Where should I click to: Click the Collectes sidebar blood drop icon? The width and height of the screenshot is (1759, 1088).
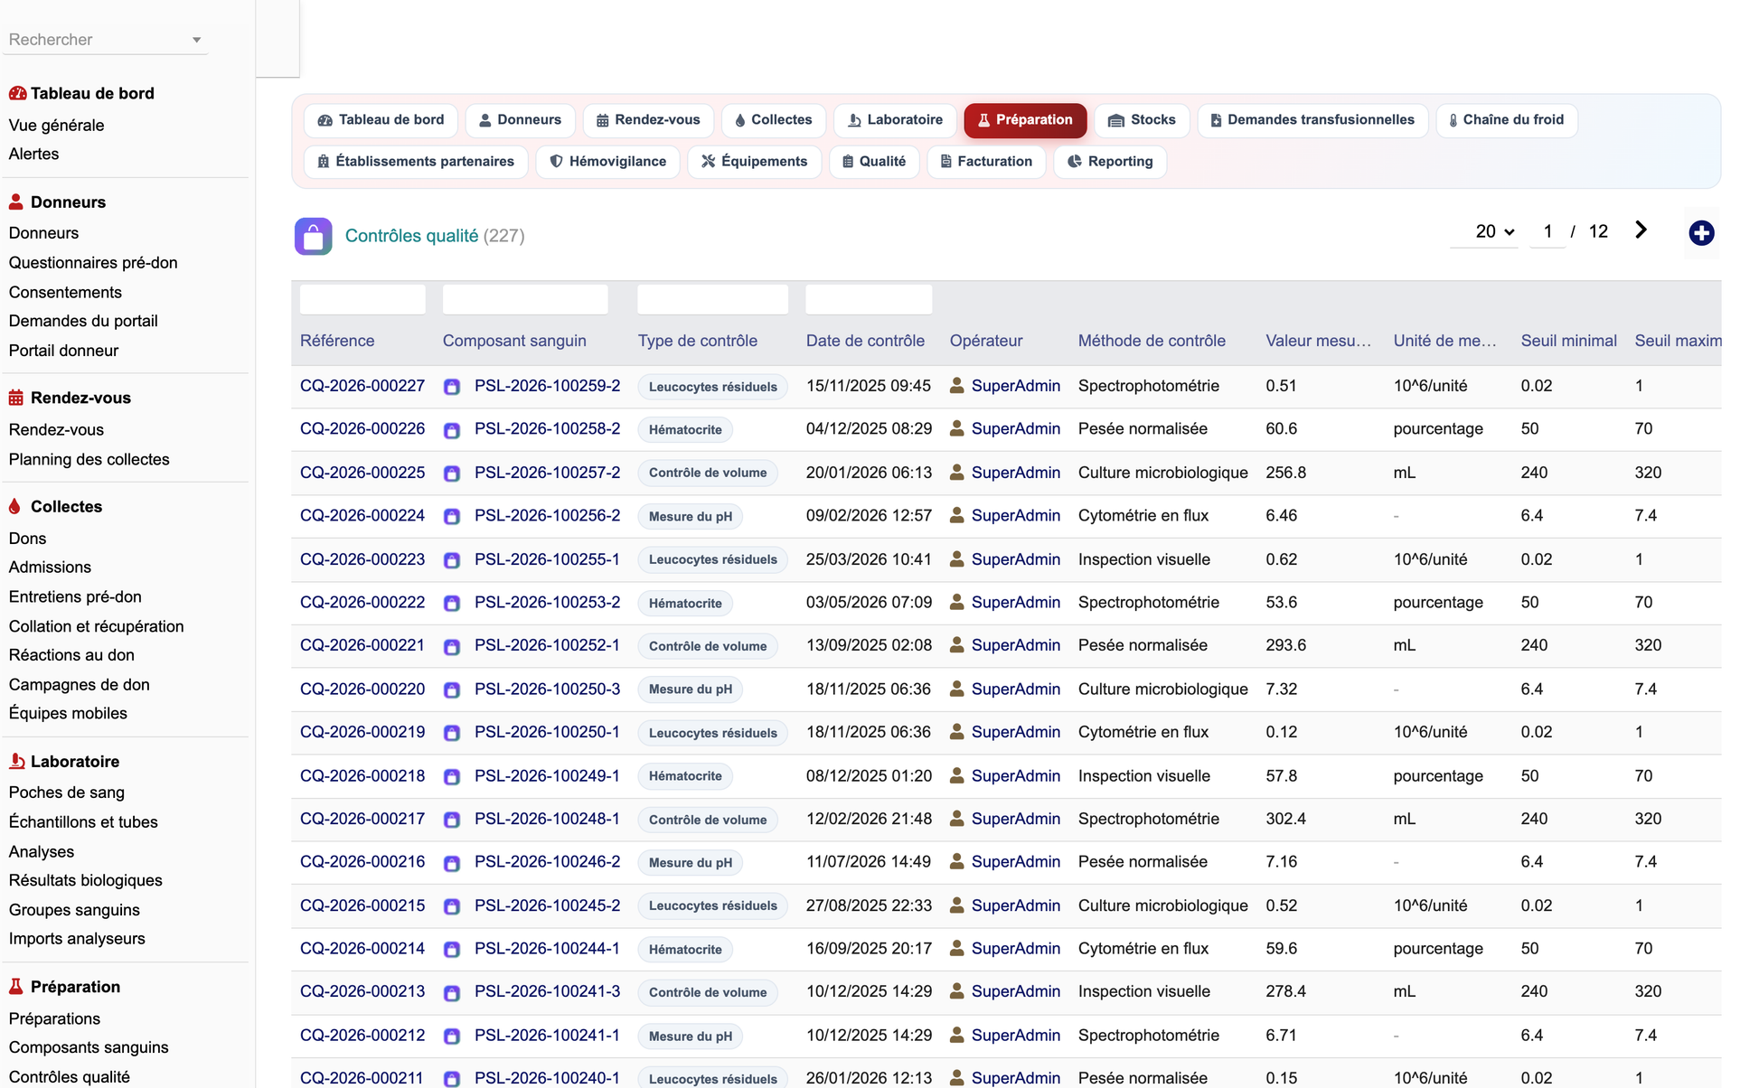[15, 506]
